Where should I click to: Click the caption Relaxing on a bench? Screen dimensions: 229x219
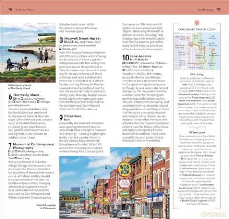[x=20, y=87]
